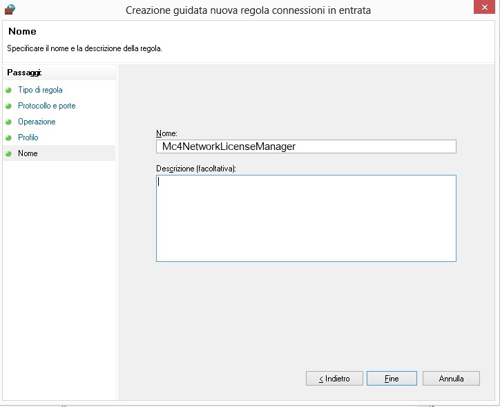The height and width of the screenshot is (407, 500).
Task: Select the Nome step in sidebar
Action: pos(28,153)
